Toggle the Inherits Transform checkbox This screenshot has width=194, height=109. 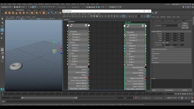(163, 47)
